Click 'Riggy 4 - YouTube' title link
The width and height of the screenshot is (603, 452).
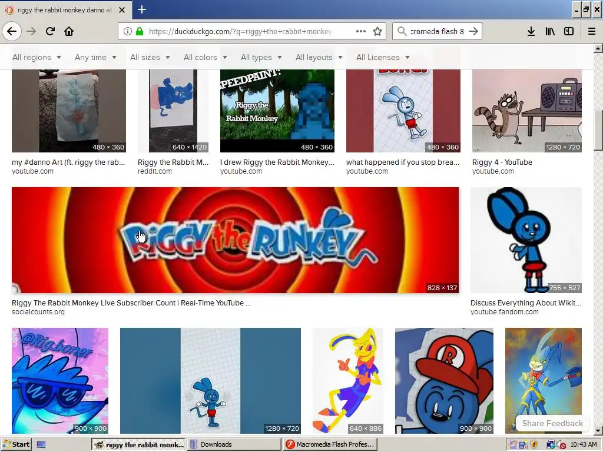coord(502,162)
